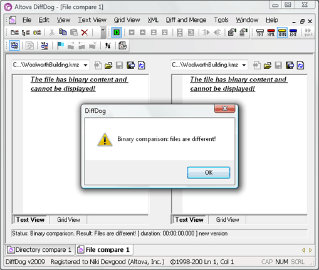Screen dimensions: 319x270
Task: Open the Tools menu
Action: (221, 20)
